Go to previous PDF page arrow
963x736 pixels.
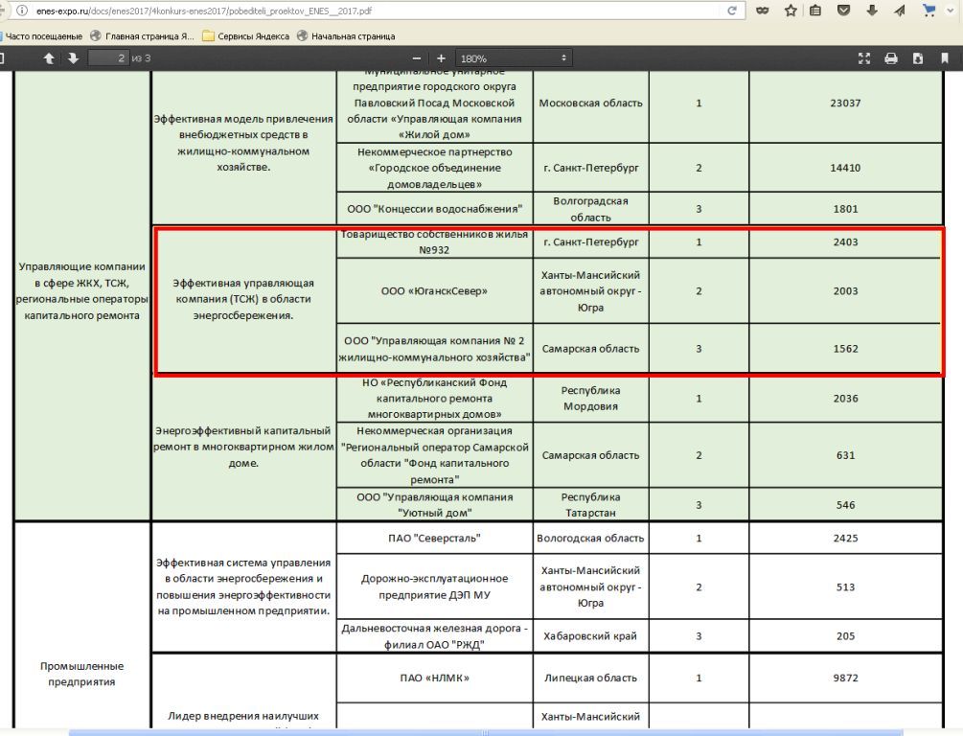click(x=49, y=58)
